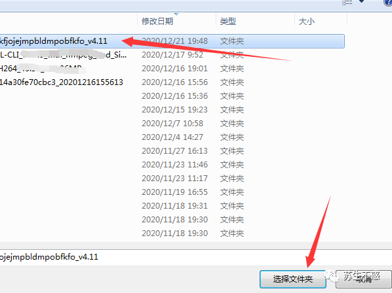
Task: Select the folder dated 2020/12/17 9:52
Action: point(172,55)
